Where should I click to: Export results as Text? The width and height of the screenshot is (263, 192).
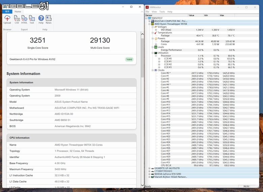click(x=32, y=20)
